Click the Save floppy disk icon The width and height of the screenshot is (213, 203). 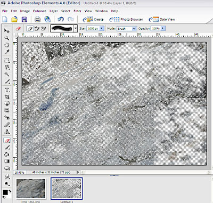pyautogui.click(x=24, y=19)
